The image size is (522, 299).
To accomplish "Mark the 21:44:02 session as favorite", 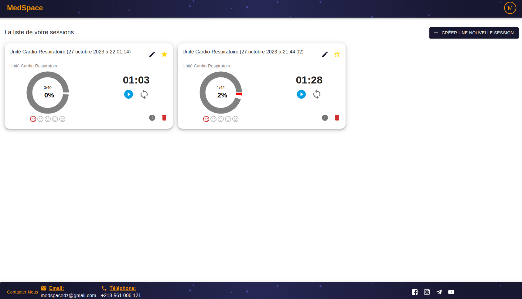I will [337, 54].
